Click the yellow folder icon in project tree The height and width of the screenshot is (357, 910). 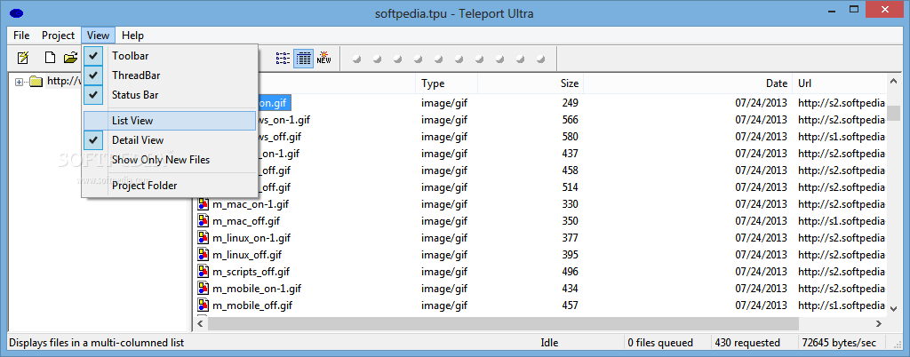(36, 81)
